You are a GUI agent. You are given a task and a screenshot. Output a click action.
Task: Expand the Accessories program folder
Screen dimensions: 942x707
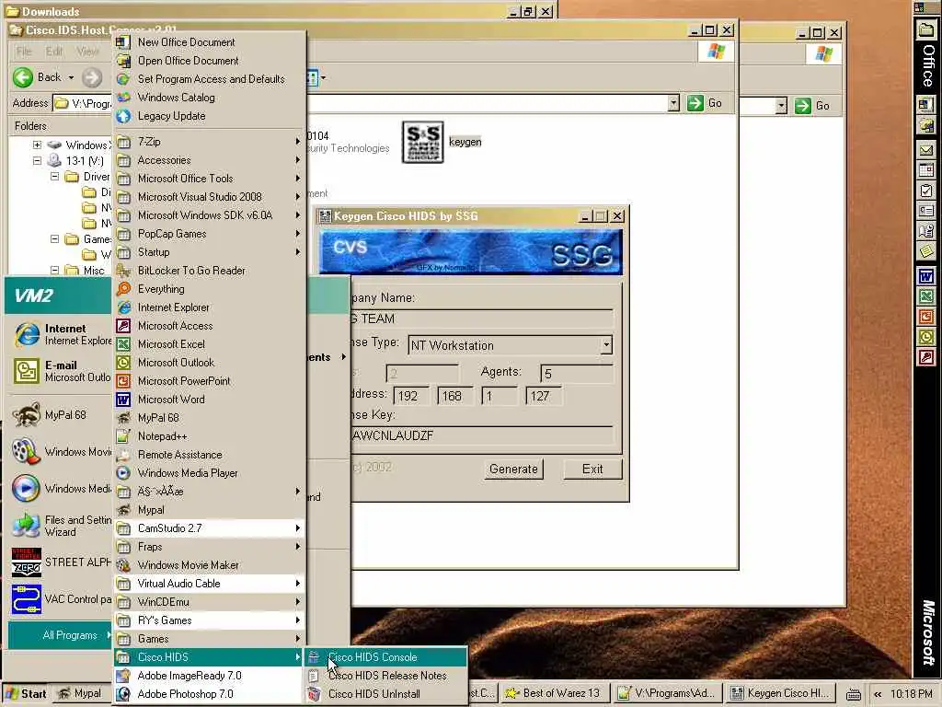pyautogui.click(x=209, y=160)
